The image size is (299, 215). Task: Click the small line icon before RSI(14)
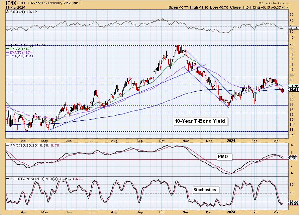(x=8, y=12)
